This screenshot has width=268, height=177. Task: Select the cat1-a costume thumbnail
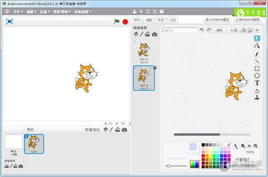click(144, 52)
